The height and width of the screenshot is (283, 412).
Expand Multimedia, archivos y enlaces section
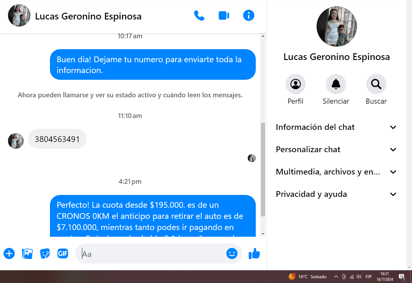point(336,172)
